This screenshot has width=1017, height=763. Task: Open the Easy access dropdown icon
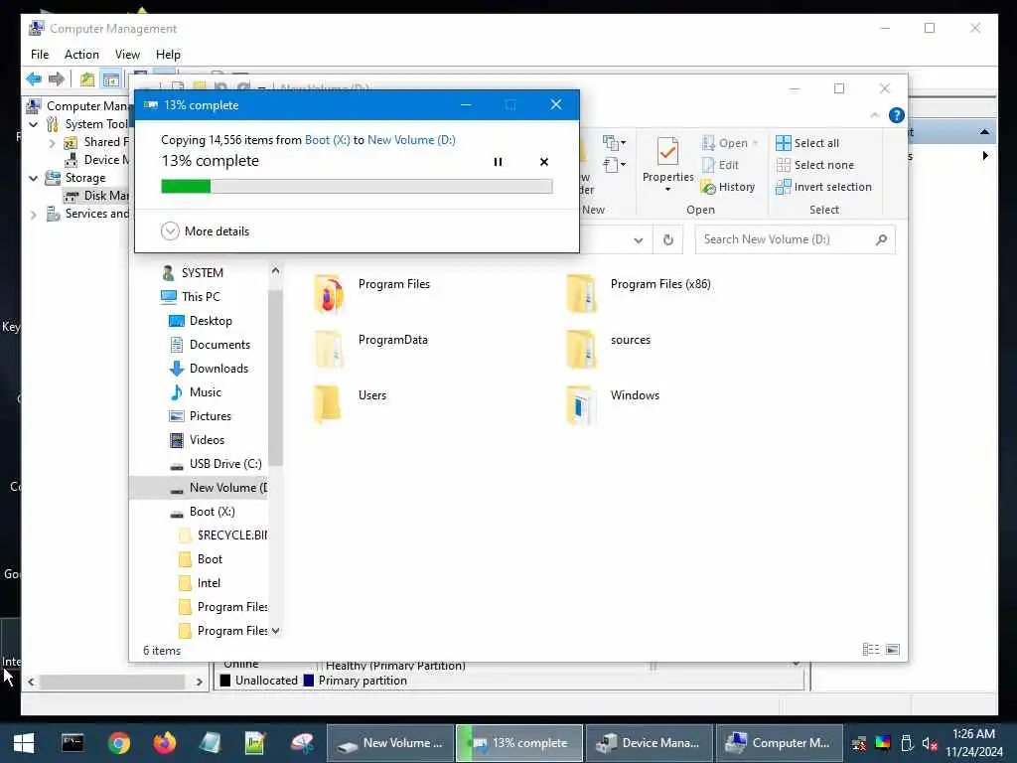coord(614,165)
